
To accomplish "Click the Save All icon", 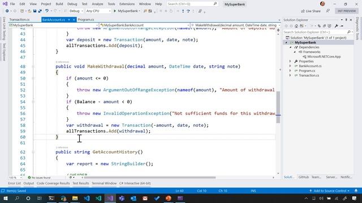I will click(40, 11).
